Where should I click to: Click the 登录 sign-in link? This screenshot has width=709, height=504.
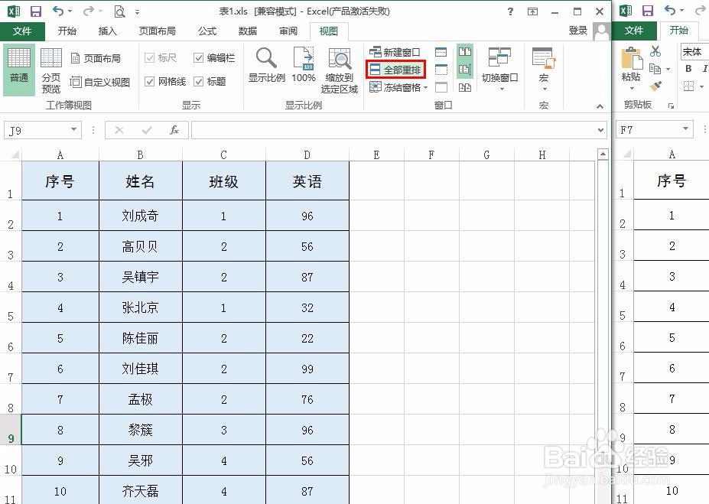(x=580, y=31)
